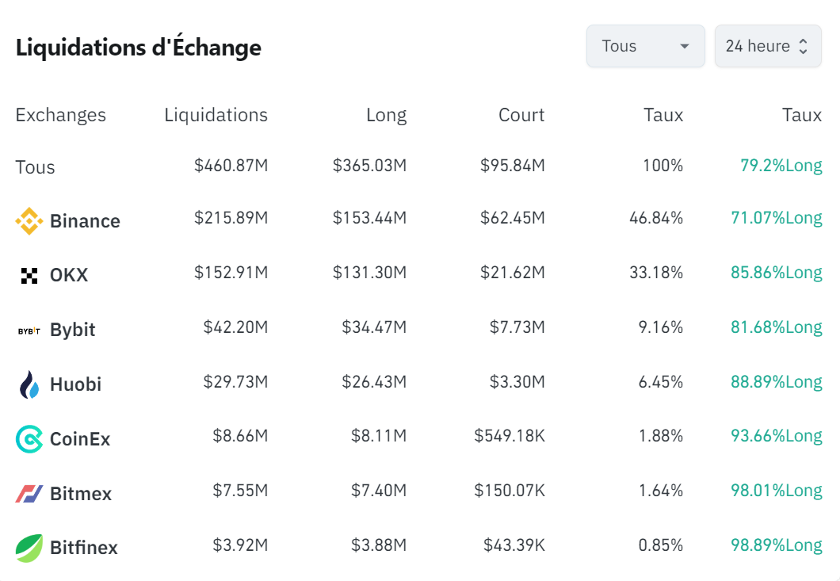Screen dimensions: 840x581
Task: Click the Bybit exchange icon
Action: [x=29, y=330]
